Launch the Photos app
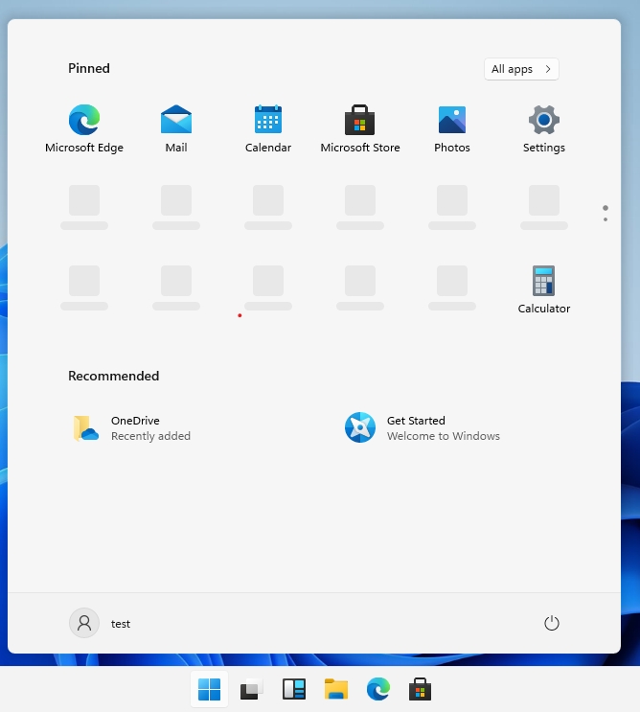640x712 pixels. pos(452,128)
